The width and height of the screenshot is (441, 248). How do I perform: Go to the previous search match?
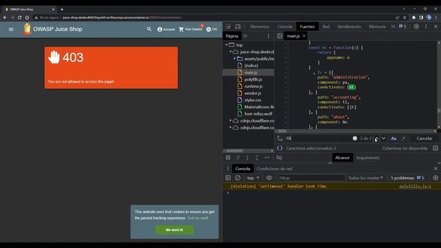pos(377,138)
